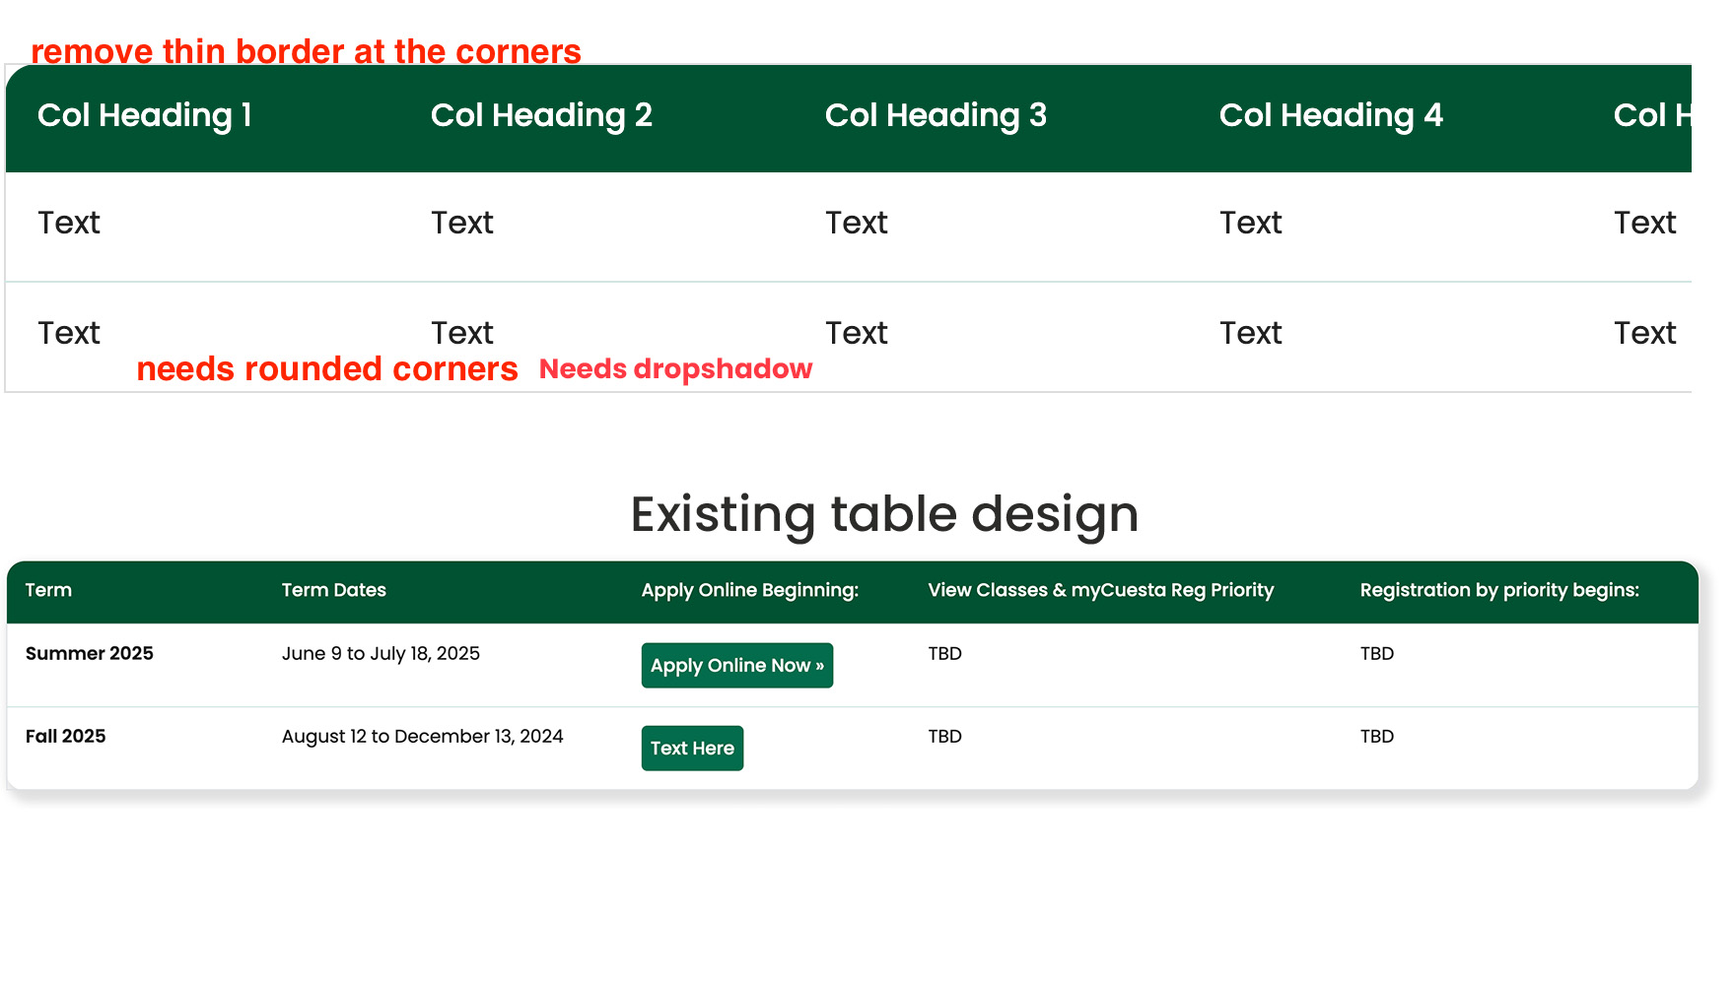1735x985 pixels.
Task: Click the Apply Online Beginning header
Action: click(x=749, y=590)
